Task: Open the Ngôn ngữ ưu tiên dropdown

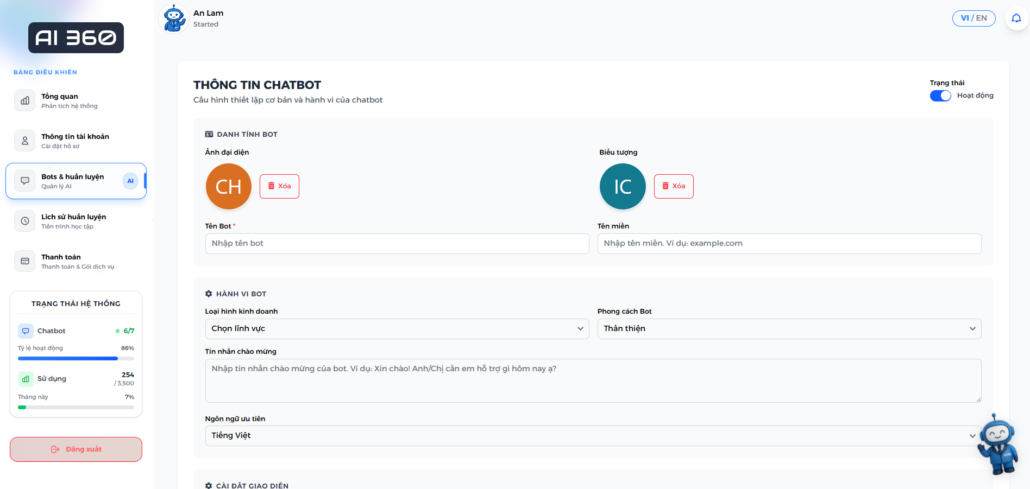Action: pyautogui.click(x=592, y=436)
